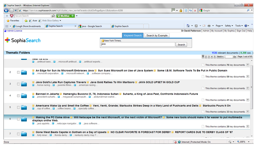Image resolution: width=257 pixels, height=148 pixels.
Task: Tick checkbox for theme 6 Making the PC Come Alive
Action: click(18, 119)
